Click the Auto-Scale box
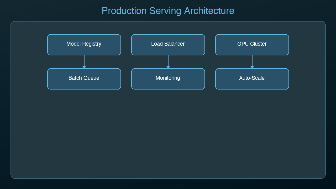This screenshot has width=336, height=189. 252,79
